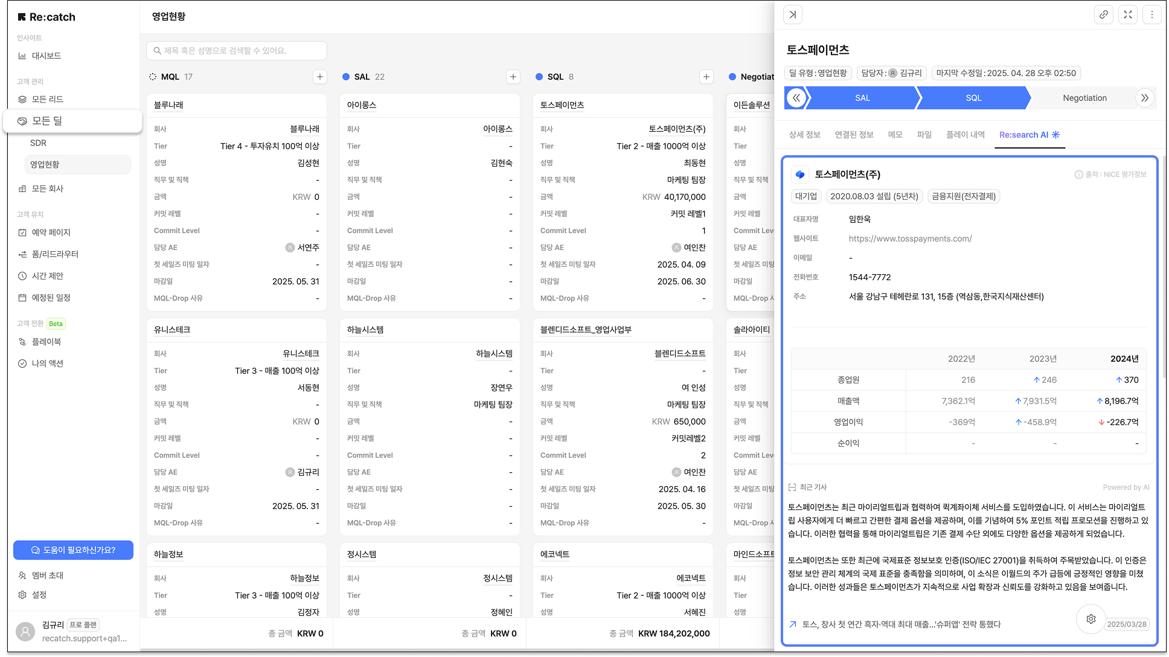Click 도움이 필요하신가요? help button
Viewport: 1169px width, 657px height.
coord(73,550)
